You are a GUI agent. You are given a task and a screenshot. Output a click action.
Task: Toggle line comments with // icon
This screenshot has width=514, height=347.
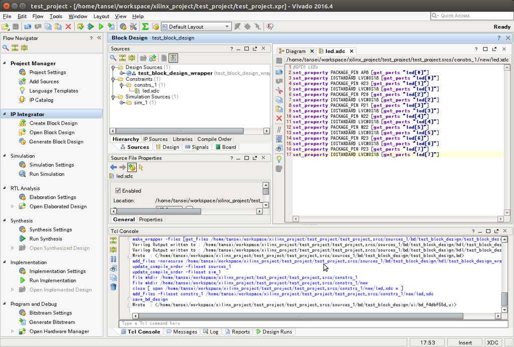coord(279,130)
